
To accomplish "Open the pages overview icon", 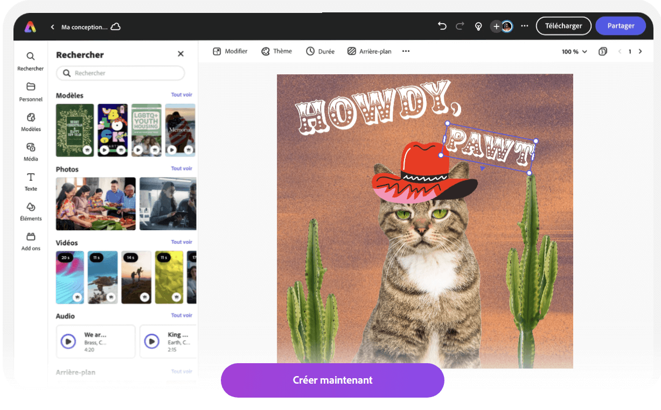I will click(602, 52).
